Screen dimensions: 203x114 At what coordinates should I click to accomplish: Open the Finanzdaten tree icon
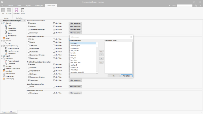pos(6,53)
